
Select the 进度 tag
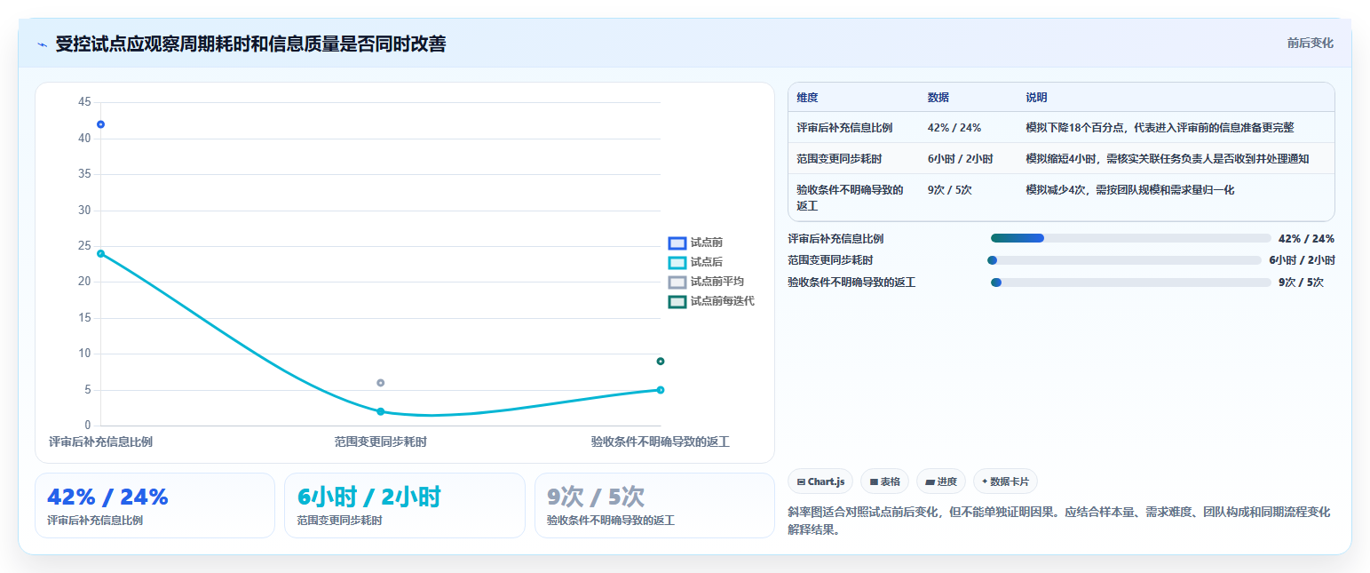940,481
